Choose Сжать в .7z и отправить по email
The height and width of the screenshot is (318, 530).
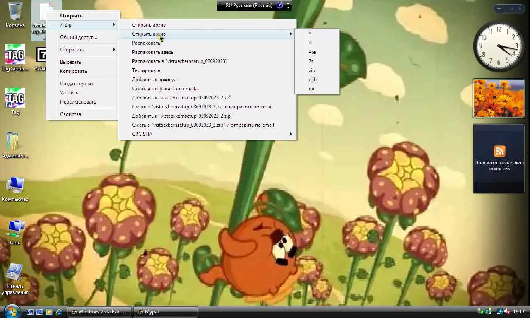[x=207, y=107]
